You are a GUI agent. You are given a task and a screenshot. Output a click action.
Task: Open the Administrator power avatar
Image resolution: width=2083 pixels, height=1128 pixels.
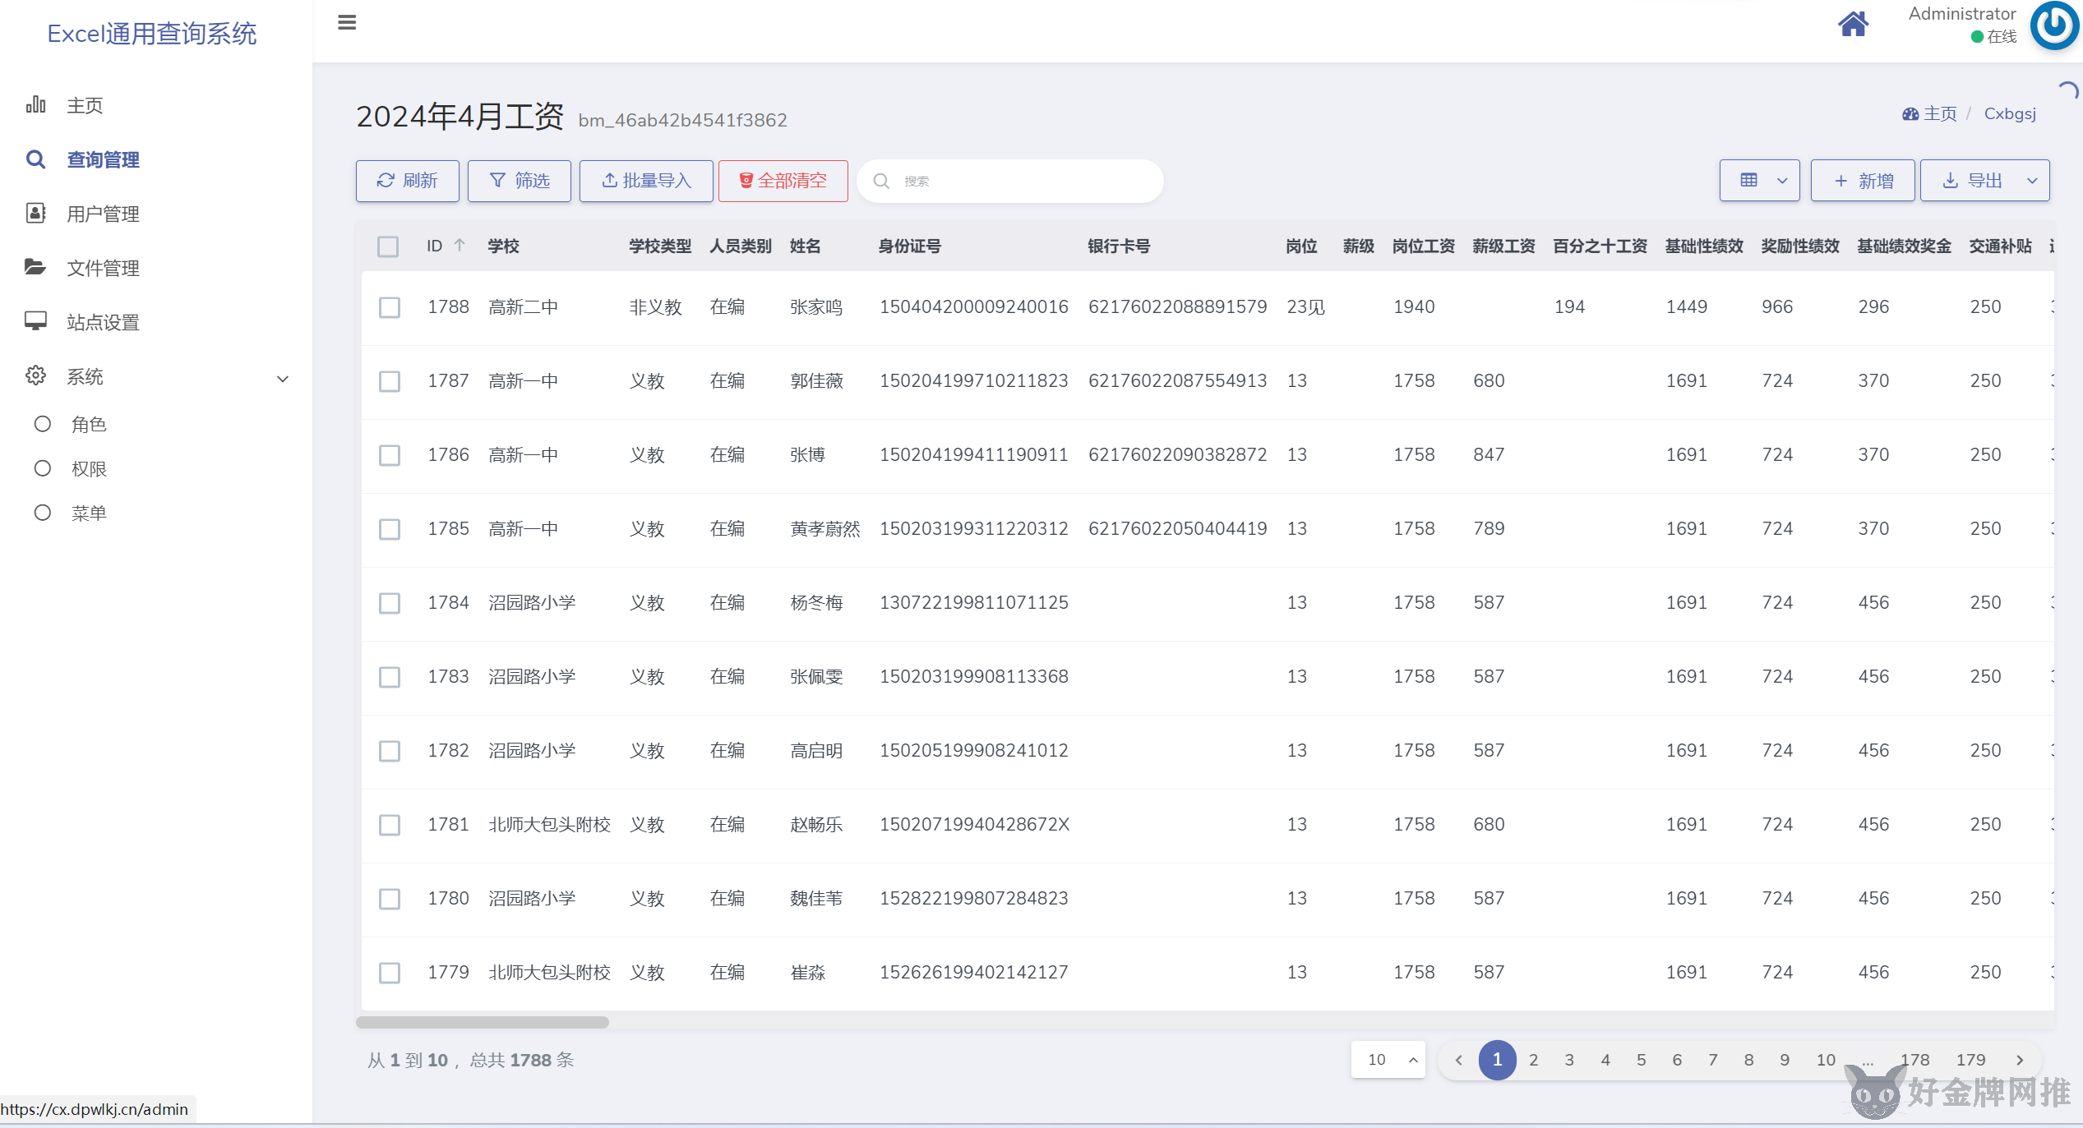coord(2055,25)
